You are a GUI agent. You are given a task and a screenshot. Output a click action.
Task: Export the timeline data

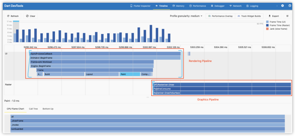(x=273, y=16)
